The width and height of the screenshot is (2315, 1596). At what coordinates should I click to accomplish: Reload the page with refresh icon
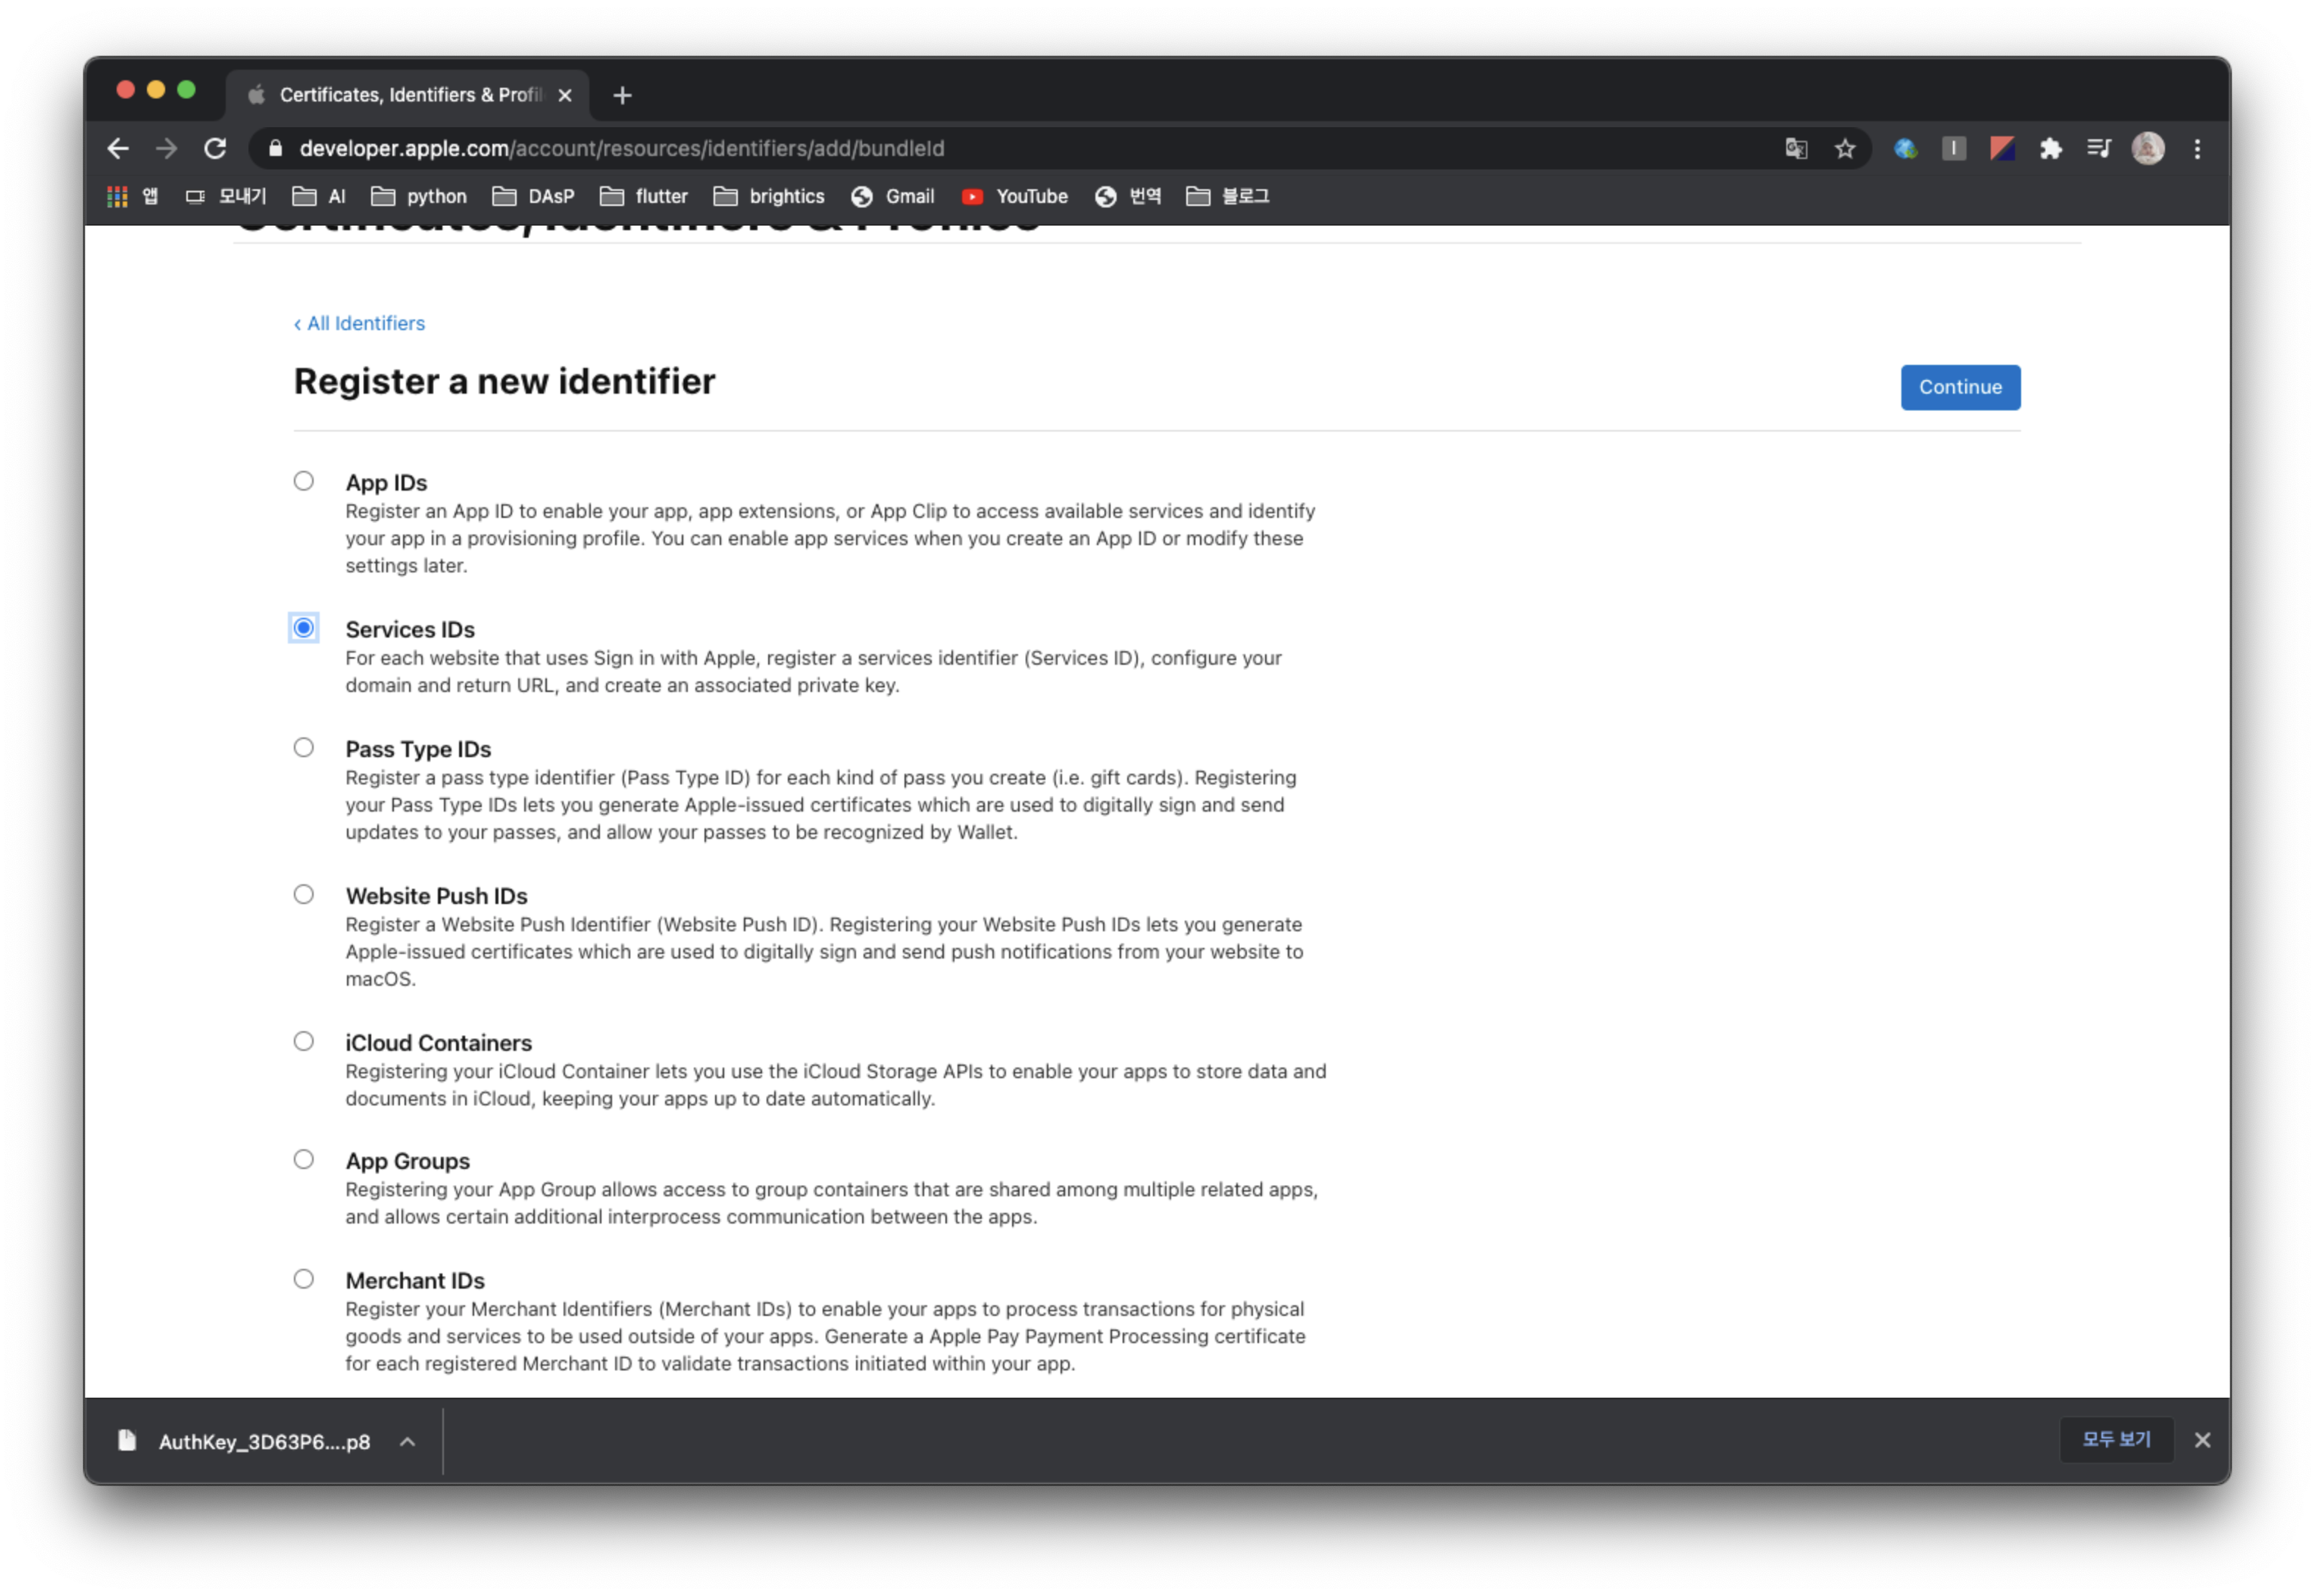point(215,149)
